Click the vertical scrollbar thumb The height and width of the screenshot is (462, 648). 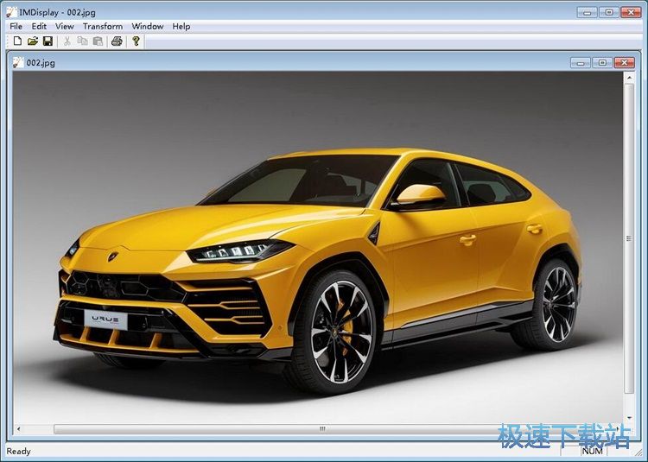coord(629,238)
